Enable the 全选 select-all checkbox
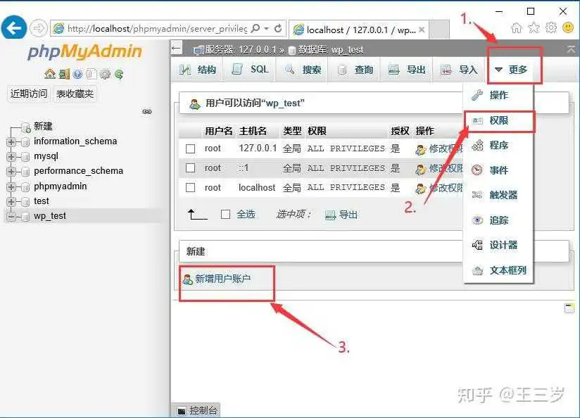Image resolution: width=580 pixels, height=418 pixels. 226,214
